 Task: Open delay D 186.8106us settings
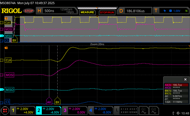135,11
